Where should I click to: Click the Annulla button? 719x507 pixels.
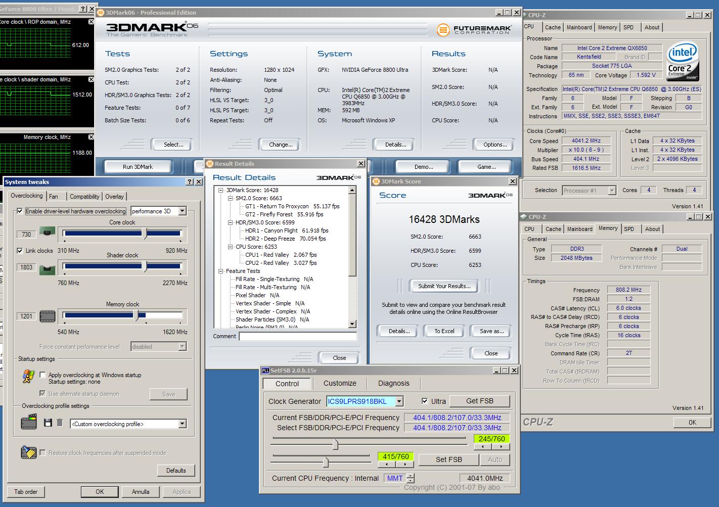point(141,492)
